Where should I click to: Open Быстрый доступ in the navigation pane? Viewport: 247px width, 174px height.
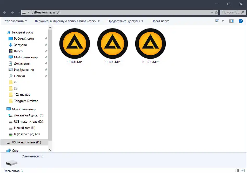[x=23, y=32]
